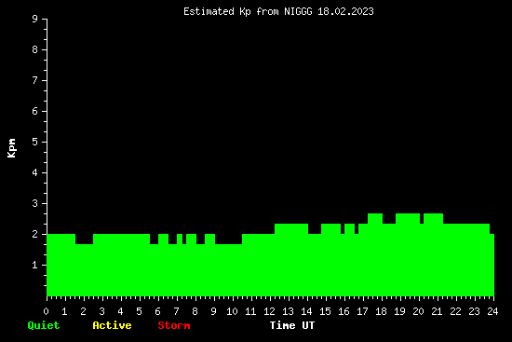Screen dimensions: 512x342
Task: Click hour 12 on the time axis
Action: tap(269, 311)
